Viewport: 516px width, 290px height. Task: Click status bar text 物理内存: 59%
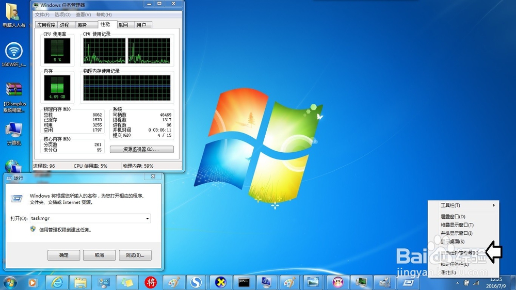[x=138, y=166]
